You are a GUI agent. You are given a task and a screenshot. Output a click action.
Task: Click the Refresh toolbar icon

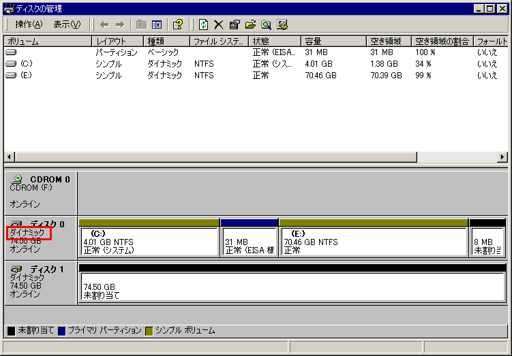(203, 25)
